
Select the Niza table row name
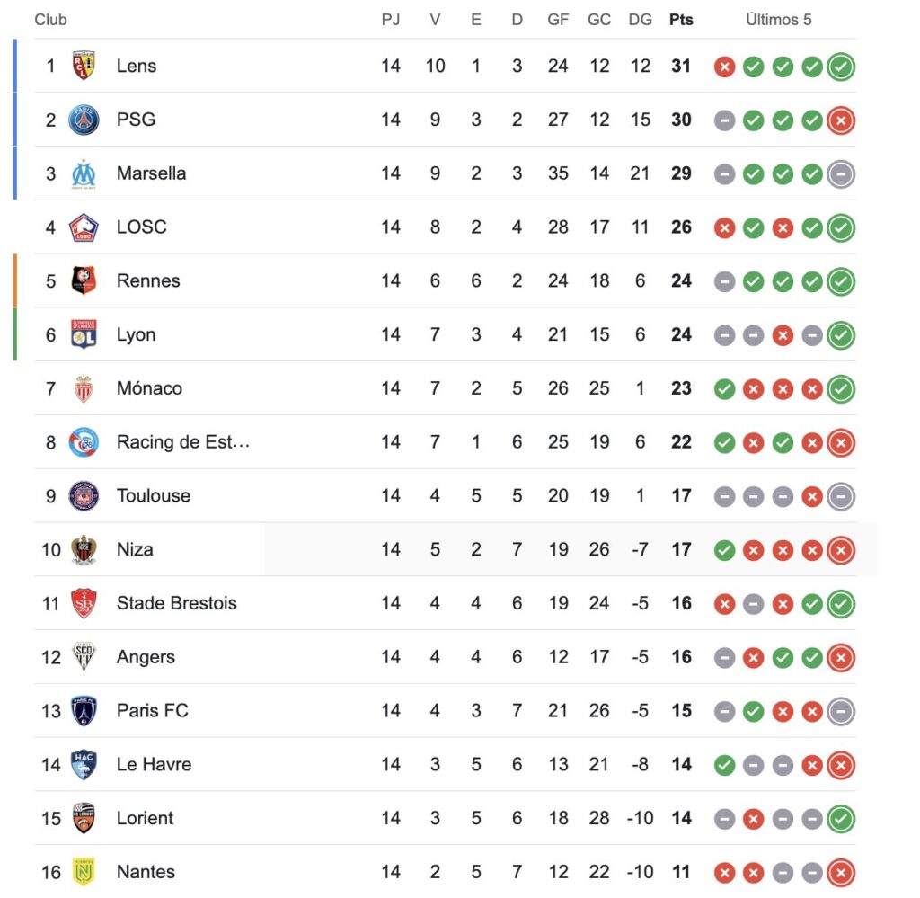[135, 549]
